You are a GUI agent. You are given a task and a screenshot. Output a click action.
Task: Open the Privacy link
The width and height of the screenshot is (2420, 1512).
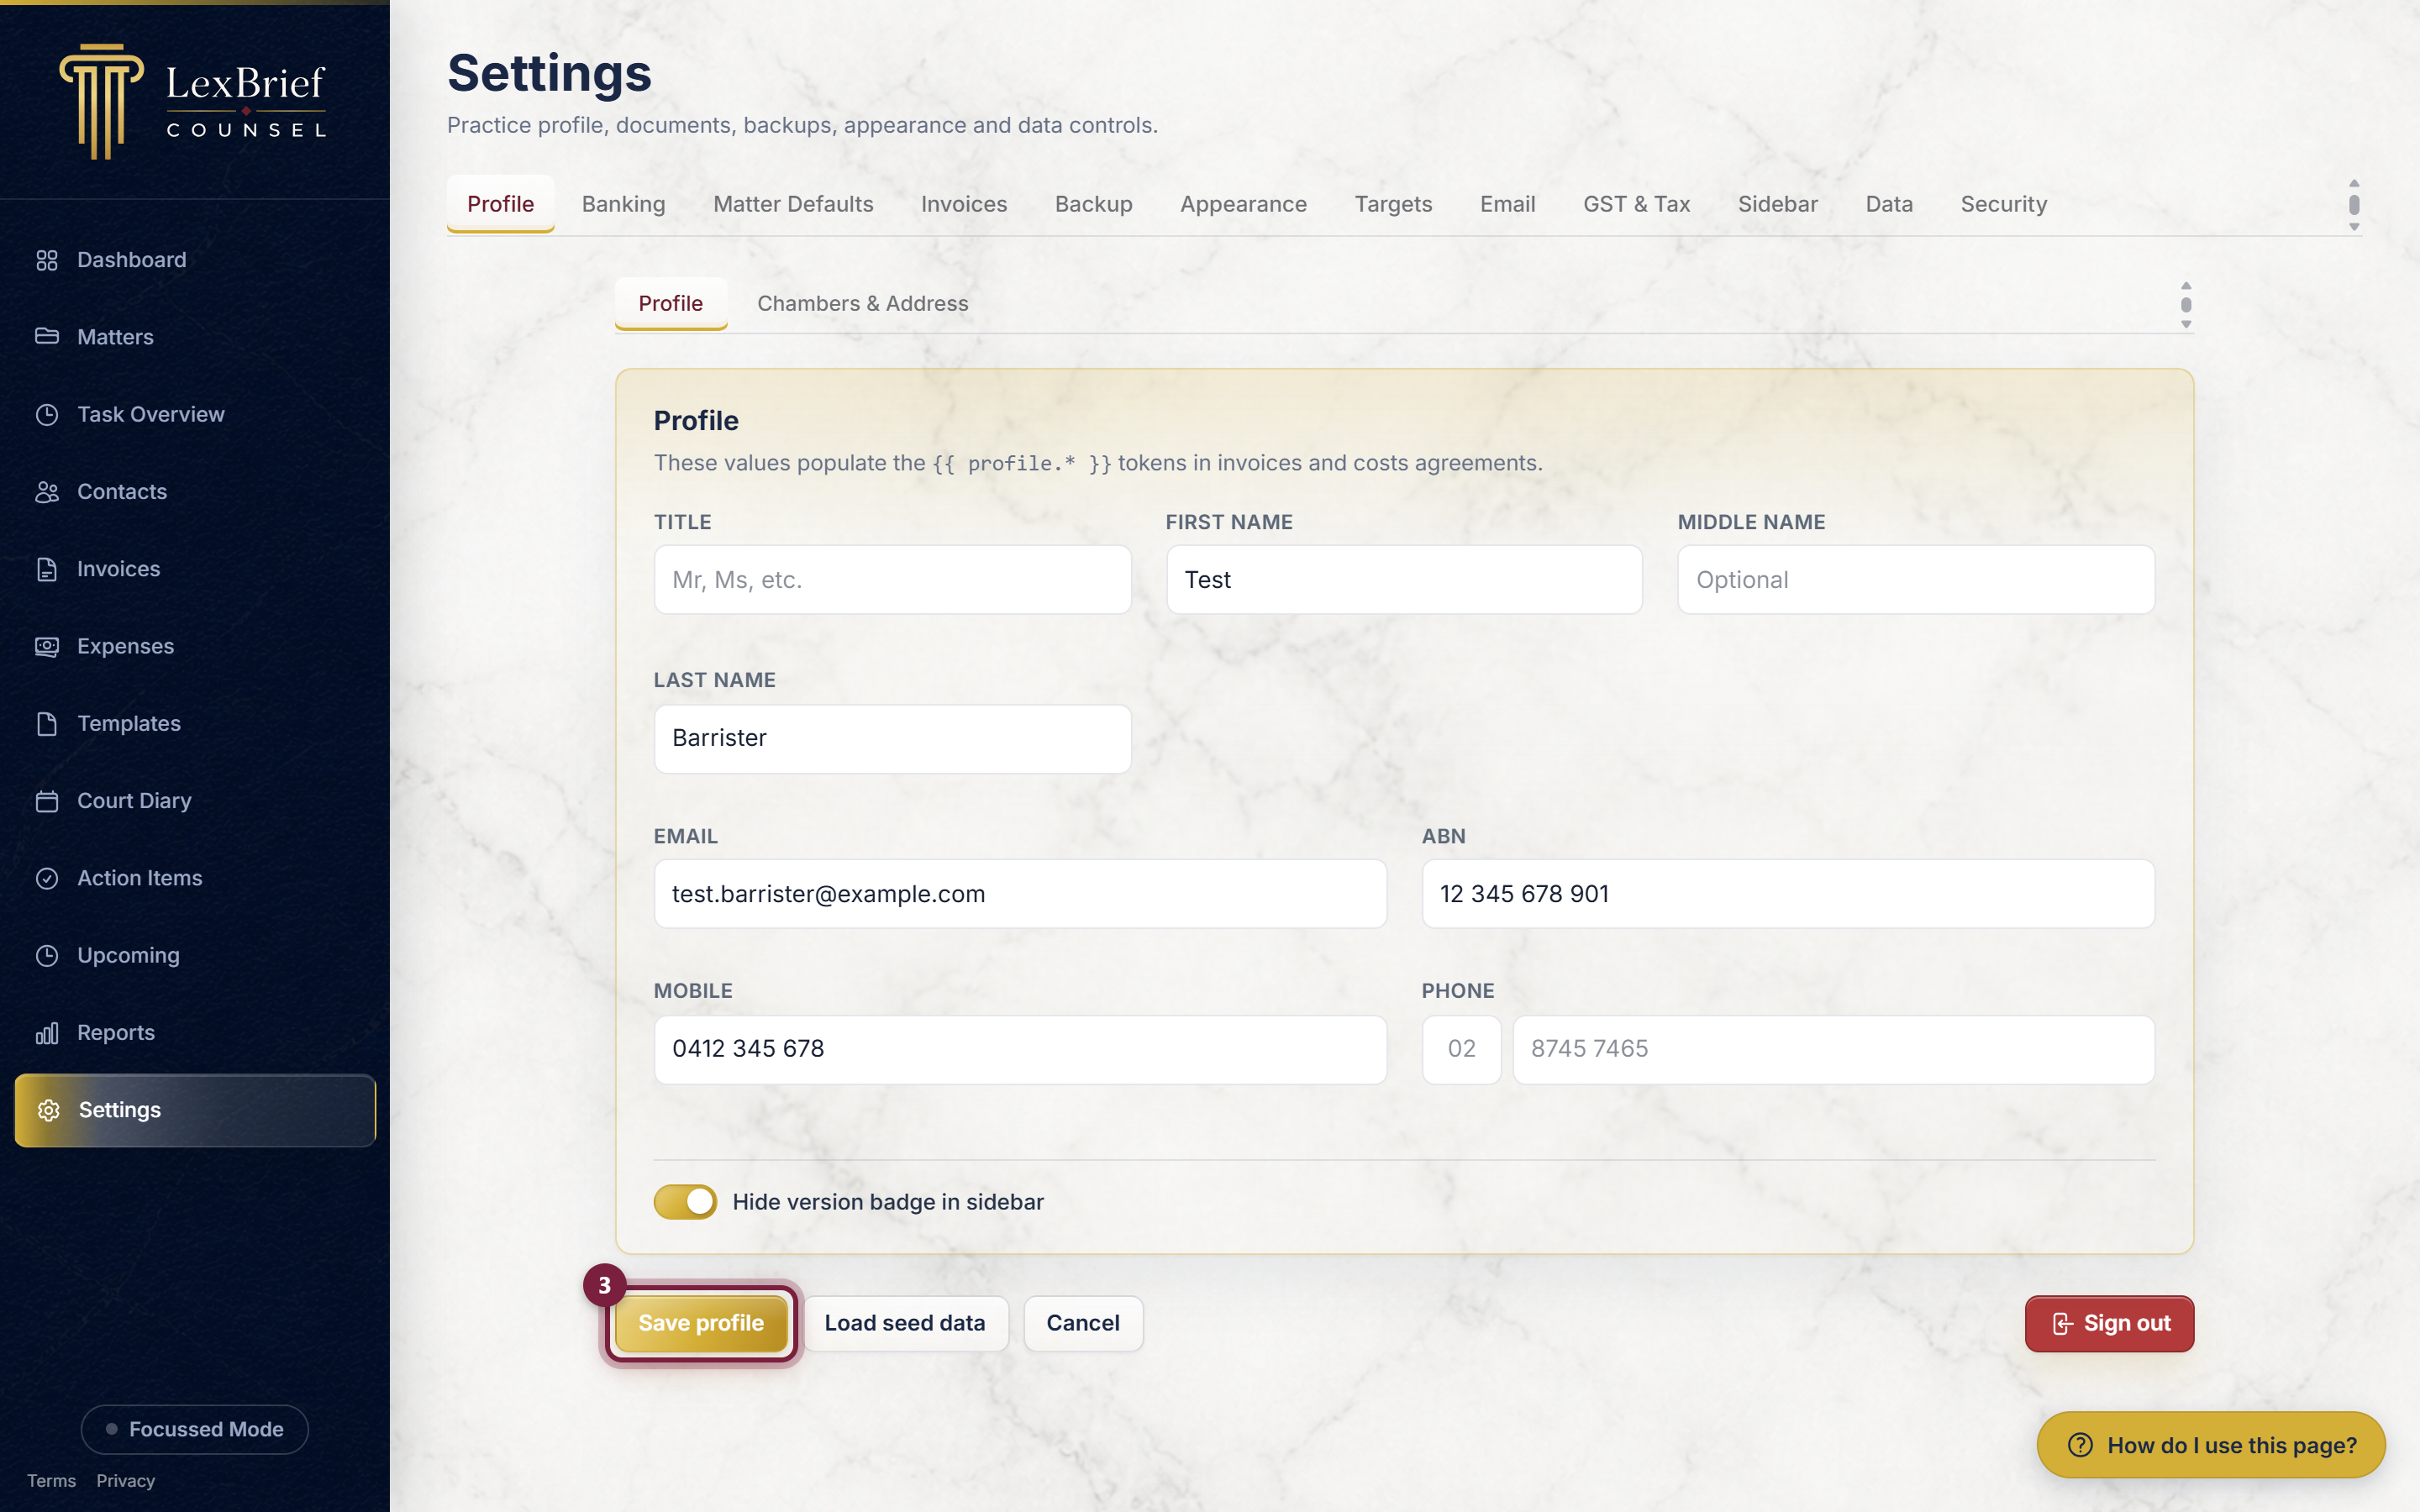(125, 1481)
